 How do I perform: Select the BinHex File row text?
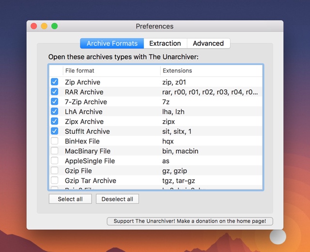pos(82,141)
